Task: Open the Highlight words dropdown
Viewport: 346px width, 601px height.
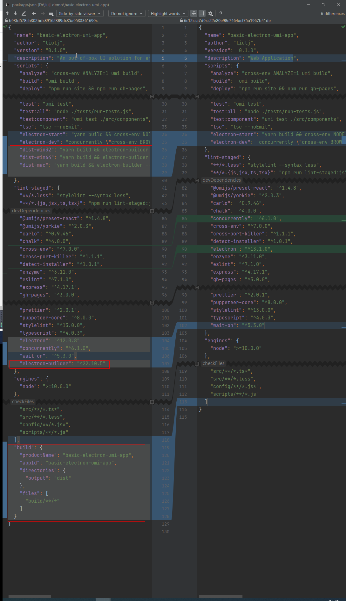Action: [x=168, y=13]
